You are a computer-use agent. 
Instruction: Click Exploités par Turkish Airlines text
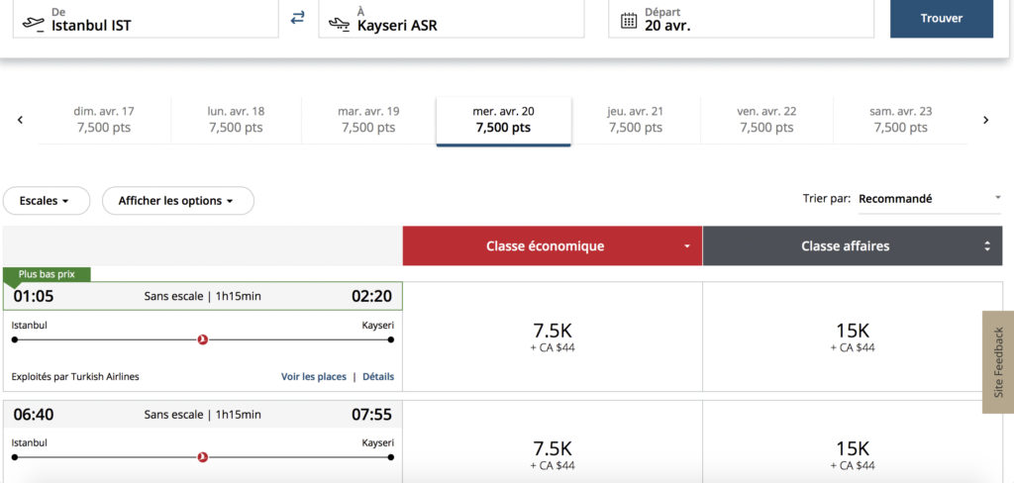tap(75, 376)
